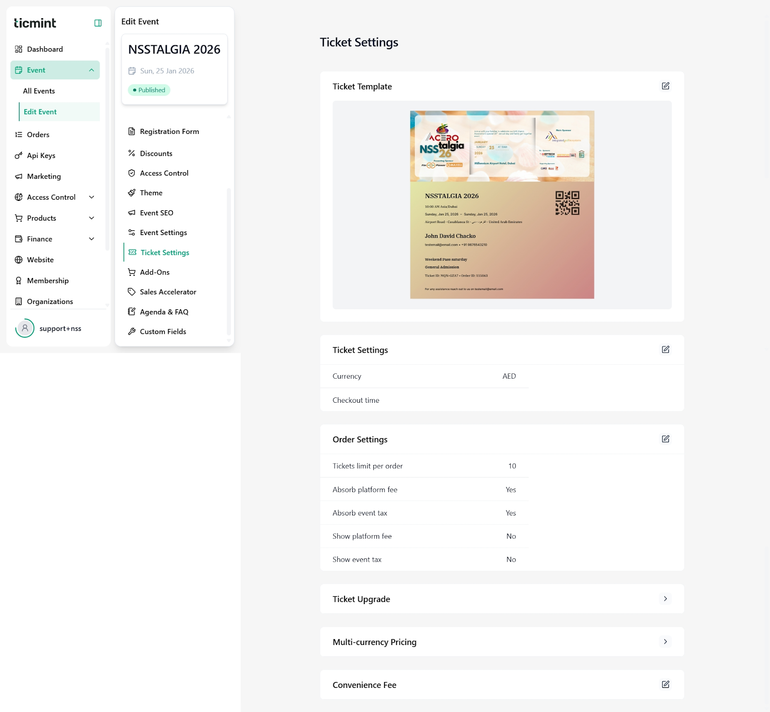The height and width of the screenshot is (712, 770).
Task: Click the Show event tax No value
Action: pos(511,559)
